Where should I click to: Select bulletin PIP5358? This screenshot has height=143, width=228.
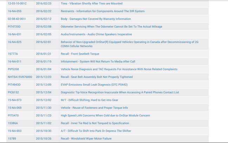pos(13,69)
